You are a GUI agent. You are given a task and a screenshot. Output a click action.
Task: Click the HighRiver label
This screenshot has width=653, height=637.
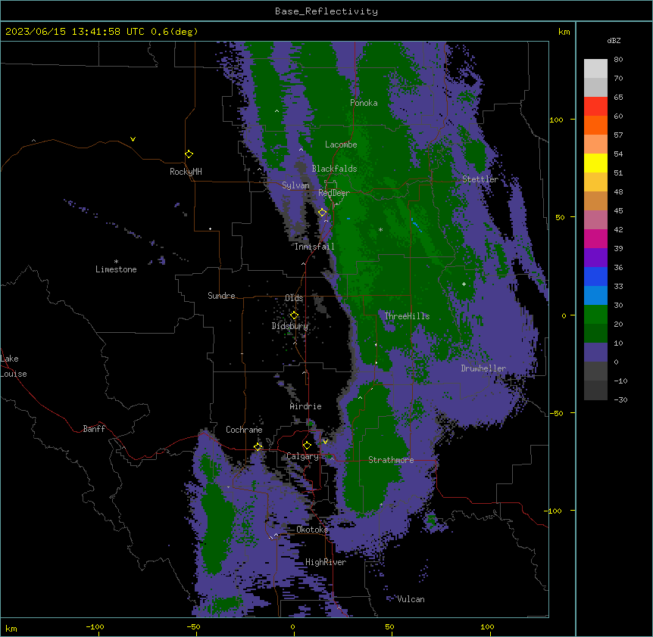coord(326,562)
